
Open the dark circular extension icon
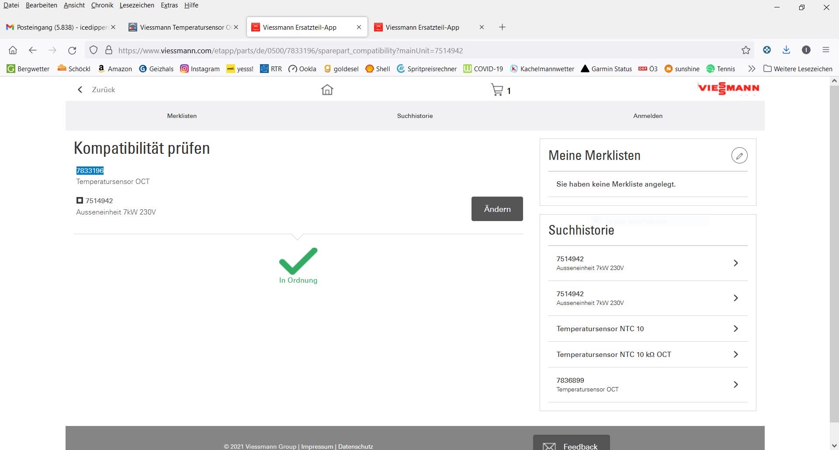(806, 50)
